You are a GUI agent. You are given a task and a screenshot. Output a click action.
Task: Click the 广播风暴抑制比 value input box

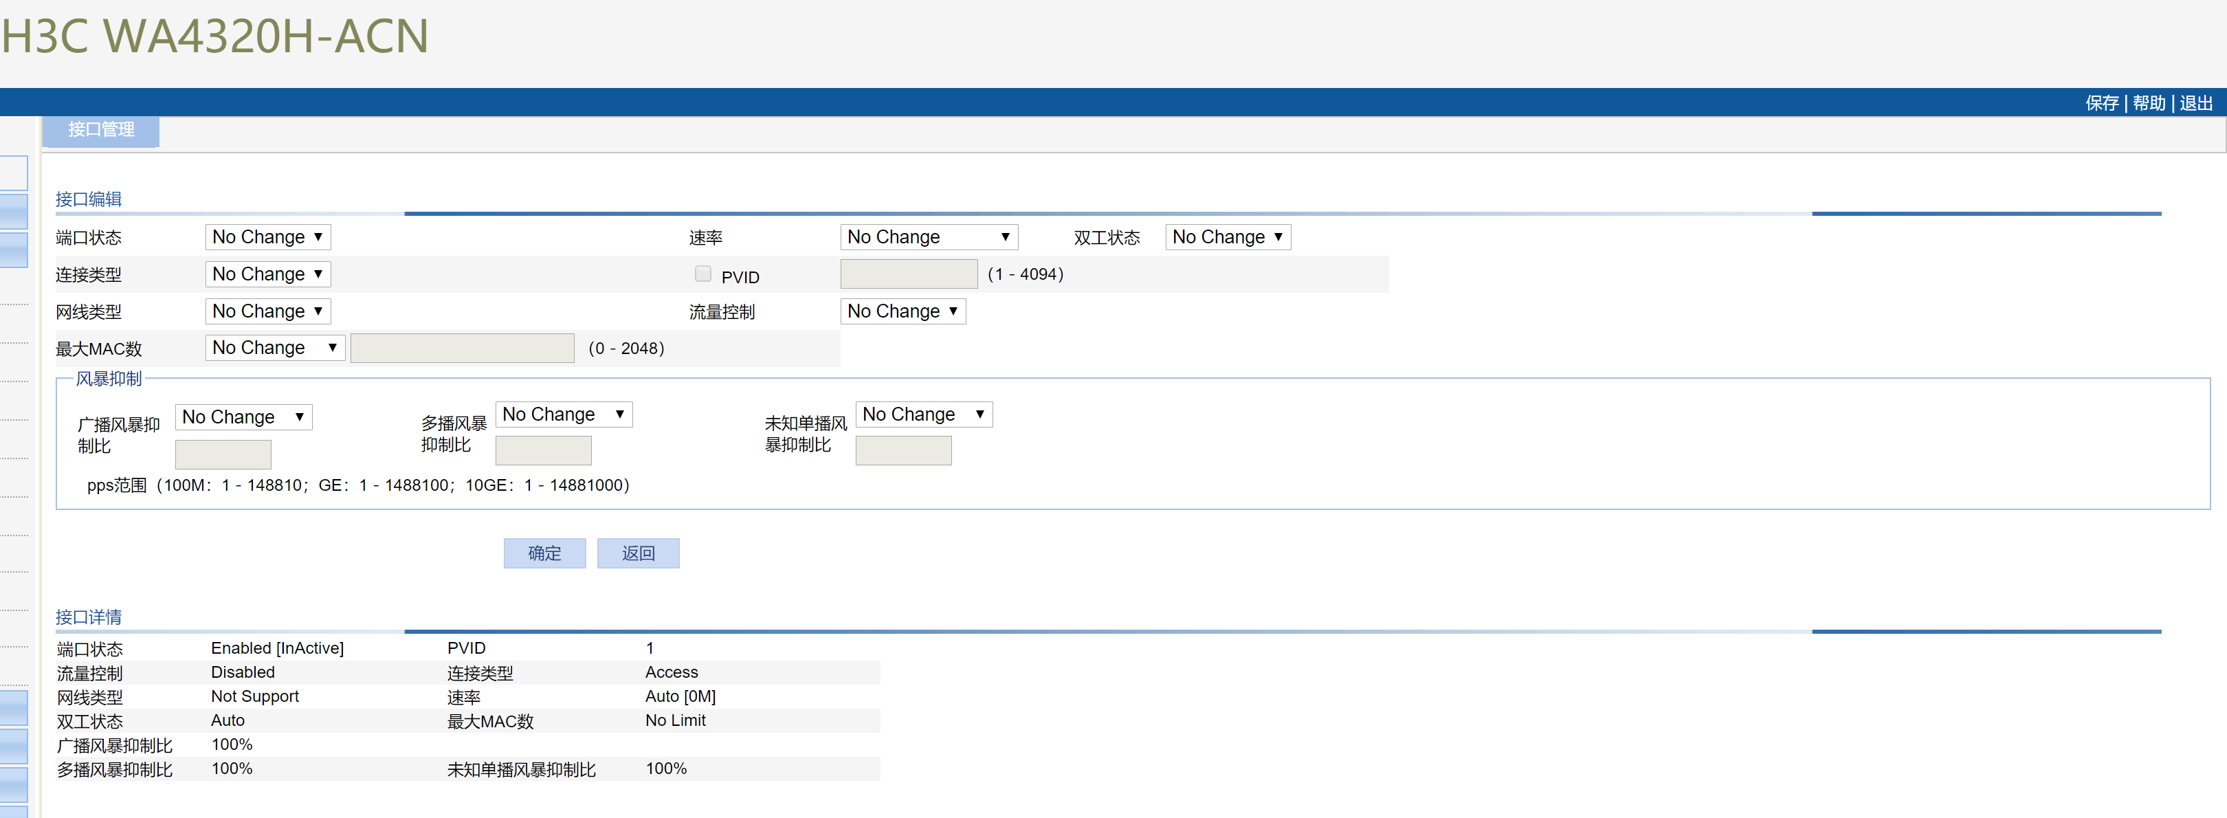tap(223, 454)
